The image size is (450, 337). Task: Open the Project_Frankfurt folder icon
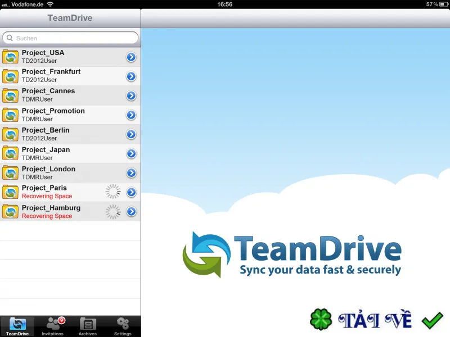(x=10, y=76)
